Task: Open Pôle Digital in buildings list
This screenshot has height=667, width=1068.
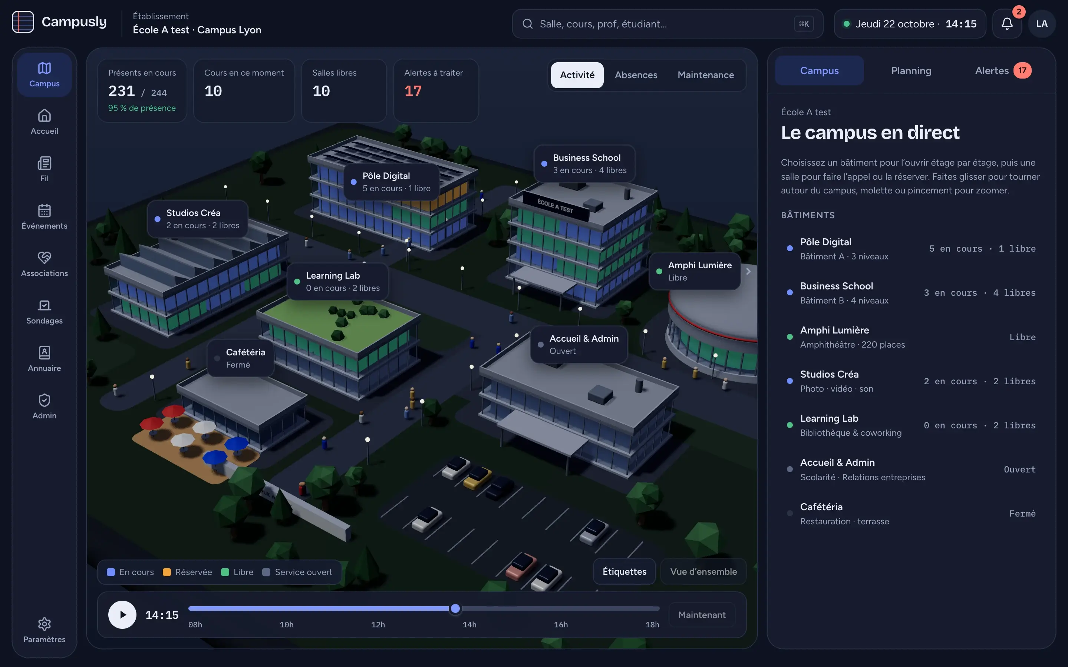Action: [911, 249]
